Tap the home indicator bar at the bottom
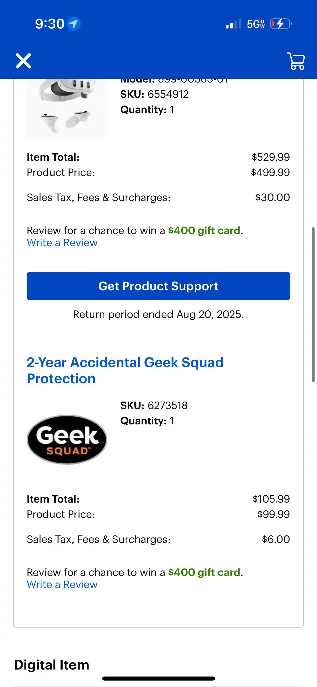 tap(158, 678)
